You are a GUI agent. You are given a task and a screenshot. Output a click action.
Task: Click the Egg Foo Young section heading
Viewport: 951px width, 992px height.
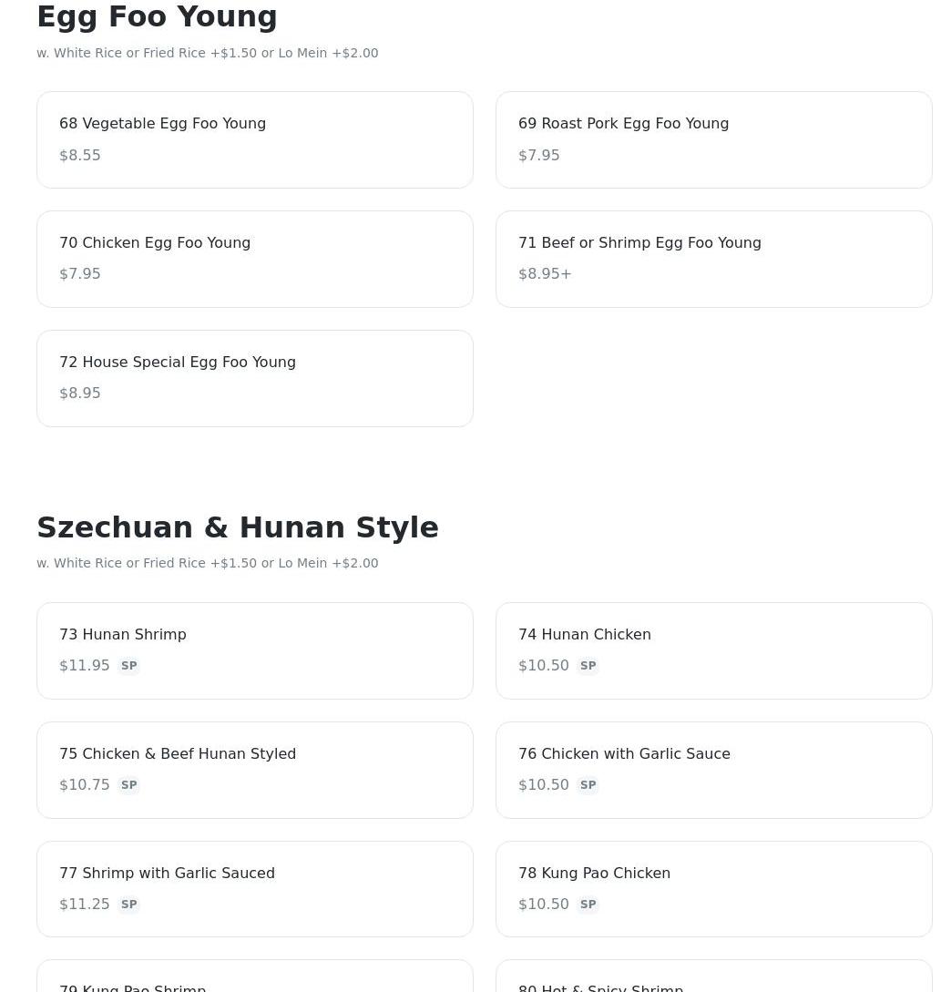pyautogui.click(x=157, y=16)
